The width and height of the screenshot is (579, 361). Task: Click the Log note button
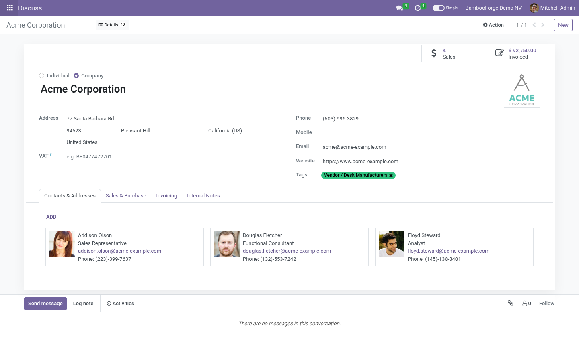pos(83,304)
